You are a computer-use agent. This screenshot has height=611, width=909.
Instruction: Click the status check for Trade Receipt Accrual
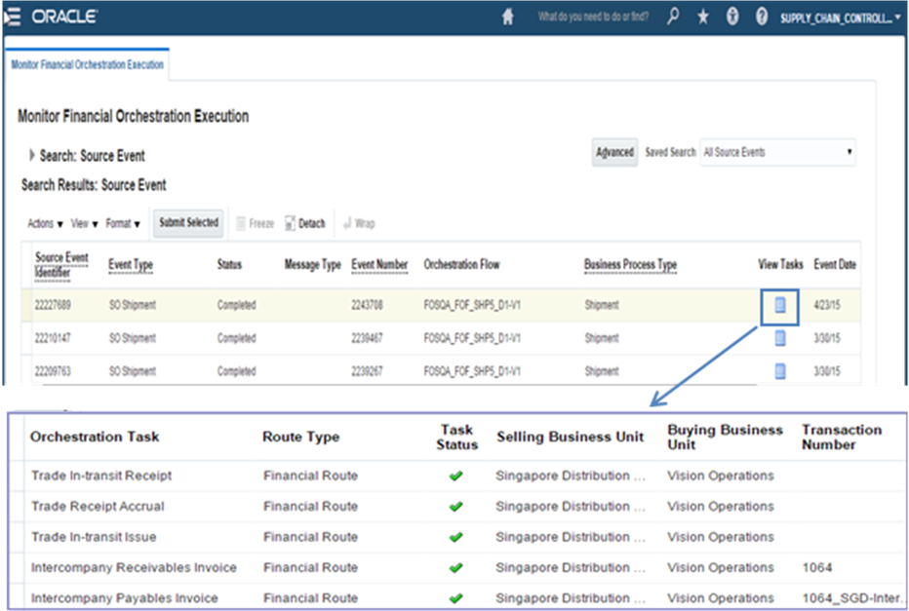[455, 506]
